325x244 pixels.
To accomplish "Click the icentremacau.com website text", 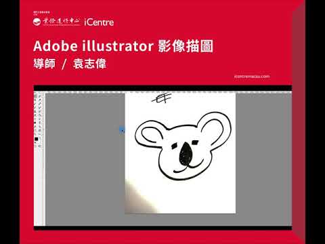I will 252,77.
